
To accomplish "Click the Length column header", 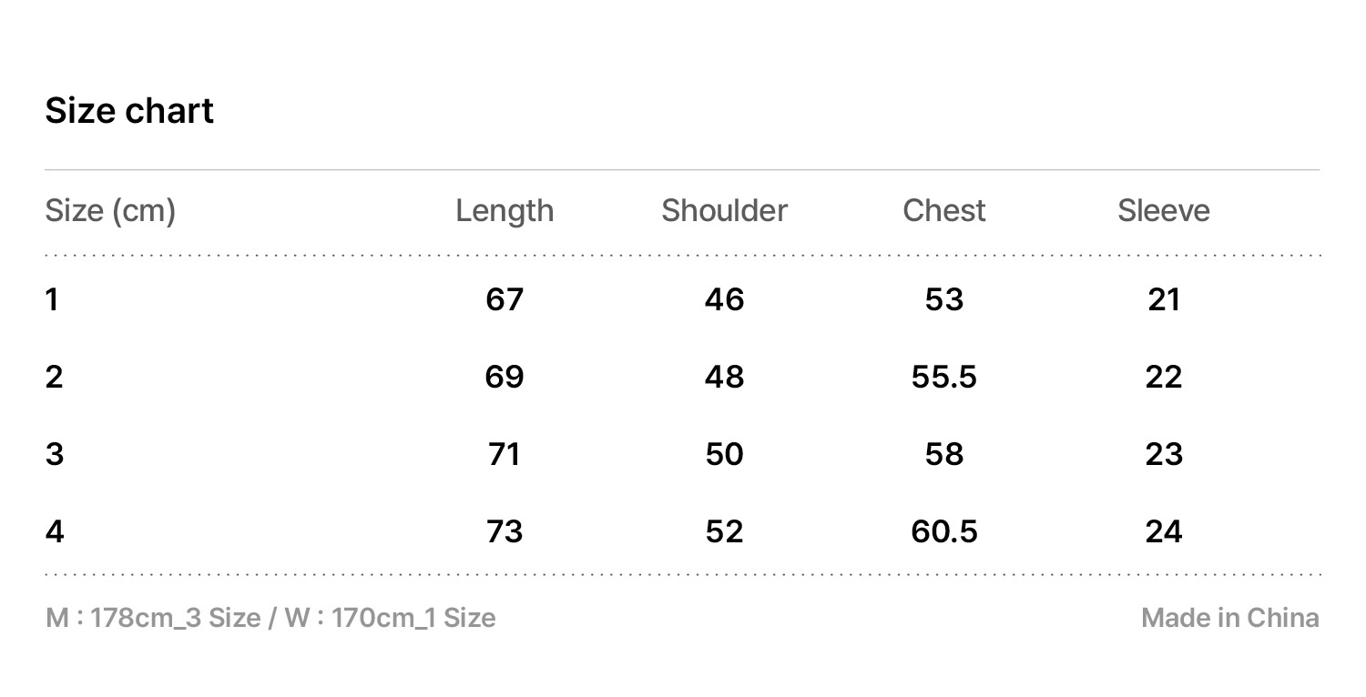I will click(505, 211).
